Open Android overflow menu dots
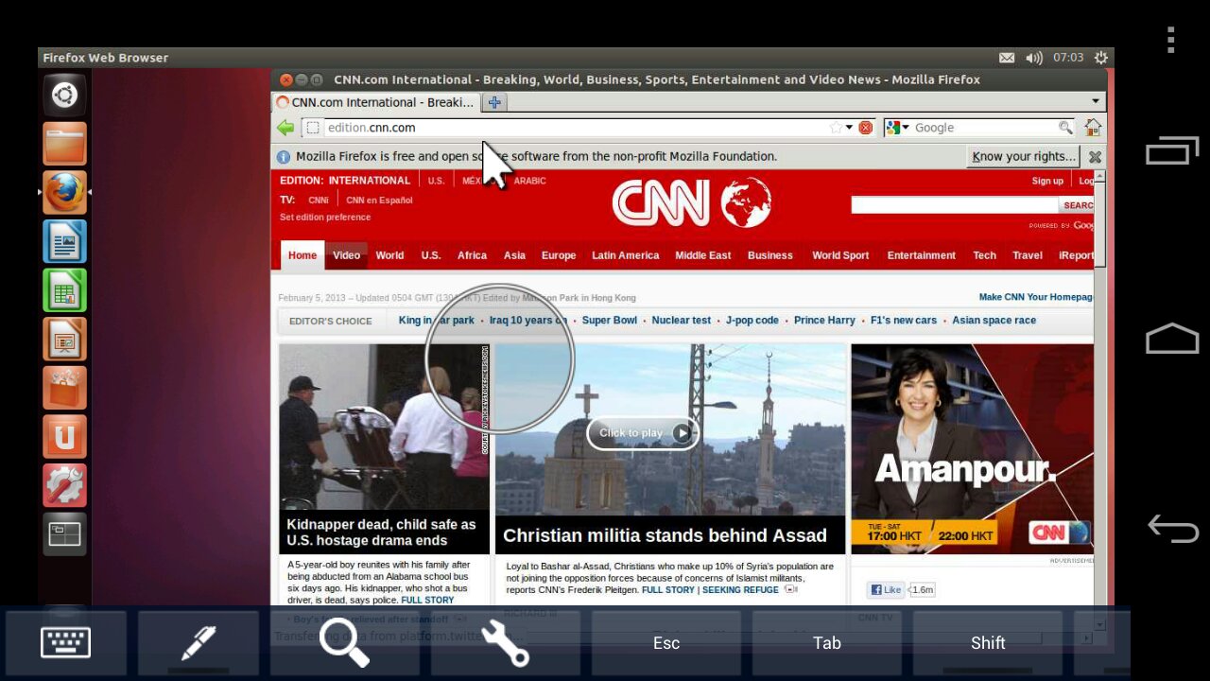The image size is (1210, 681). pyautogui.click(x=1171, y=40)
